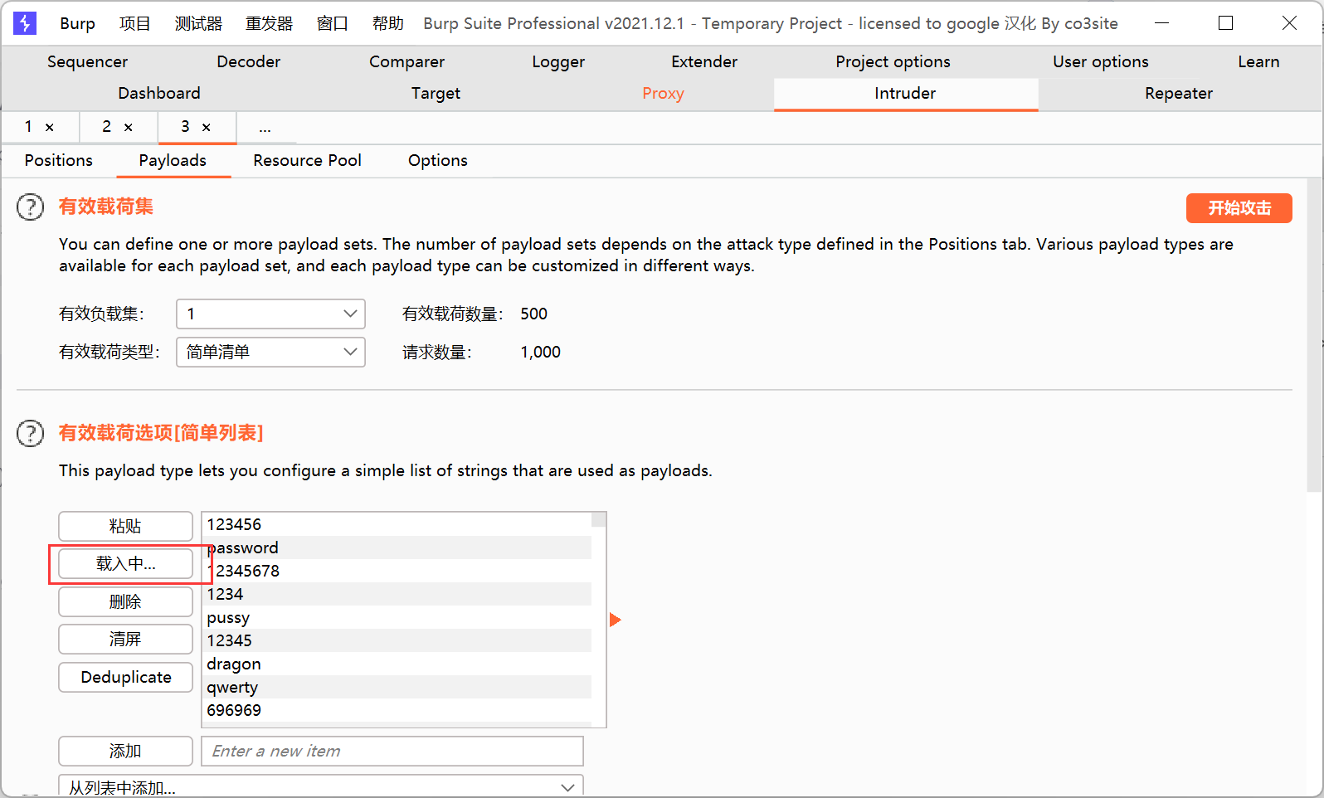Viewport: 1324px width, 798px height.
Task: Switch to the Positions sub-tab
Action: point(59,160)
